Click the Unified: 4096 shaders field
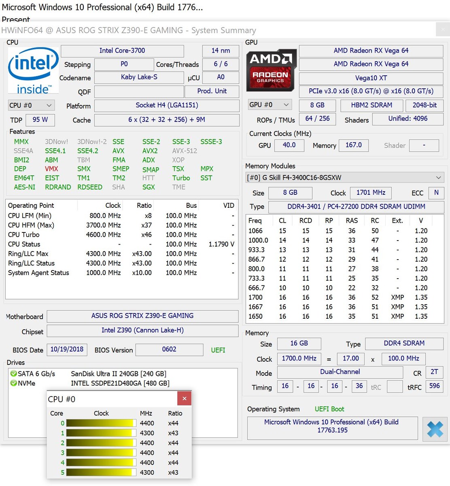 (408, 119)
